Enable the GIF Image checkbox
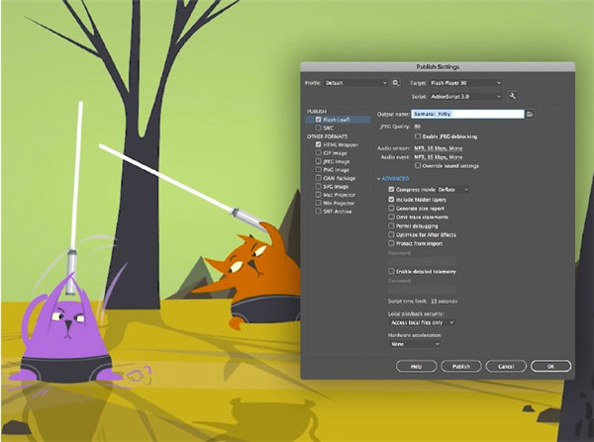 pos(318,152)
